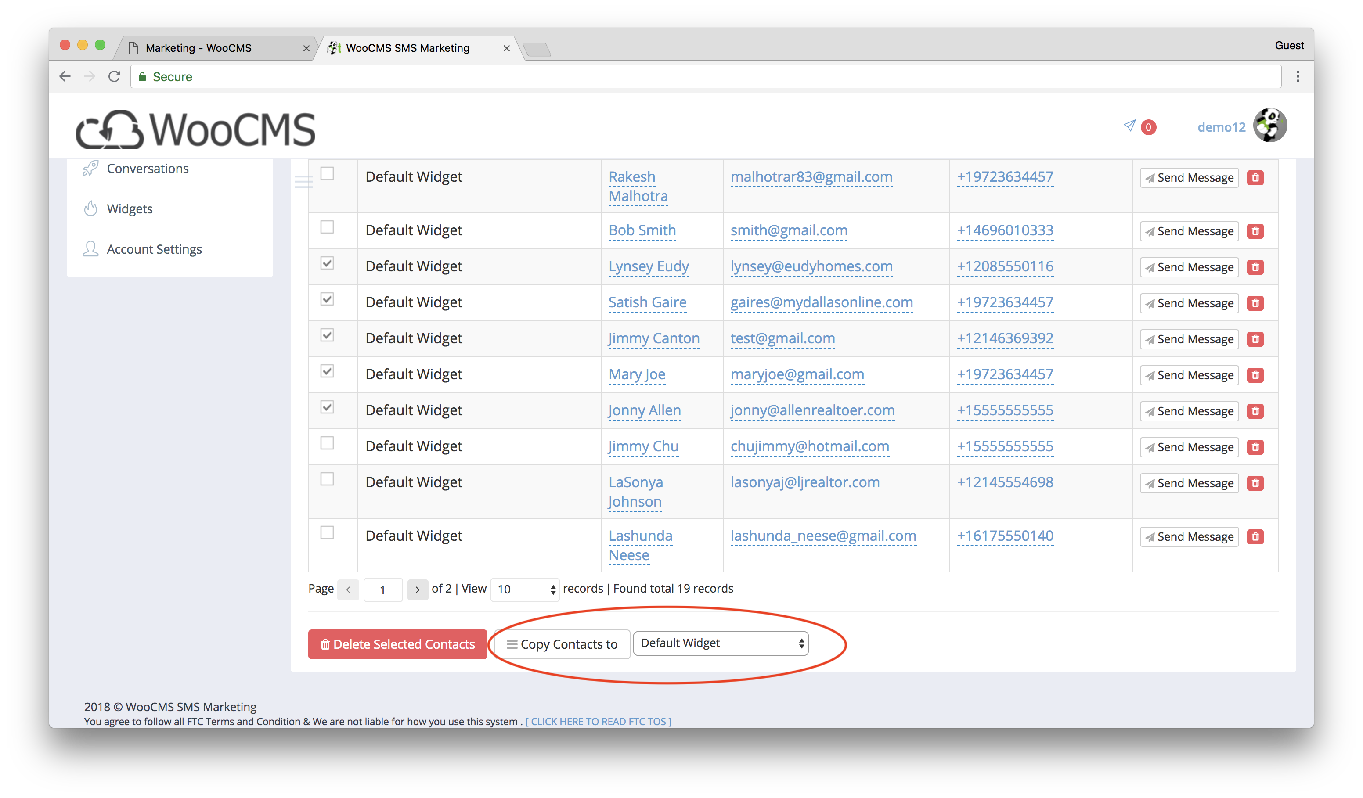This screenshot has width=1363, height=798.
Task: Open the paper-plane notifications icon in header
Action: [1129, 126]
